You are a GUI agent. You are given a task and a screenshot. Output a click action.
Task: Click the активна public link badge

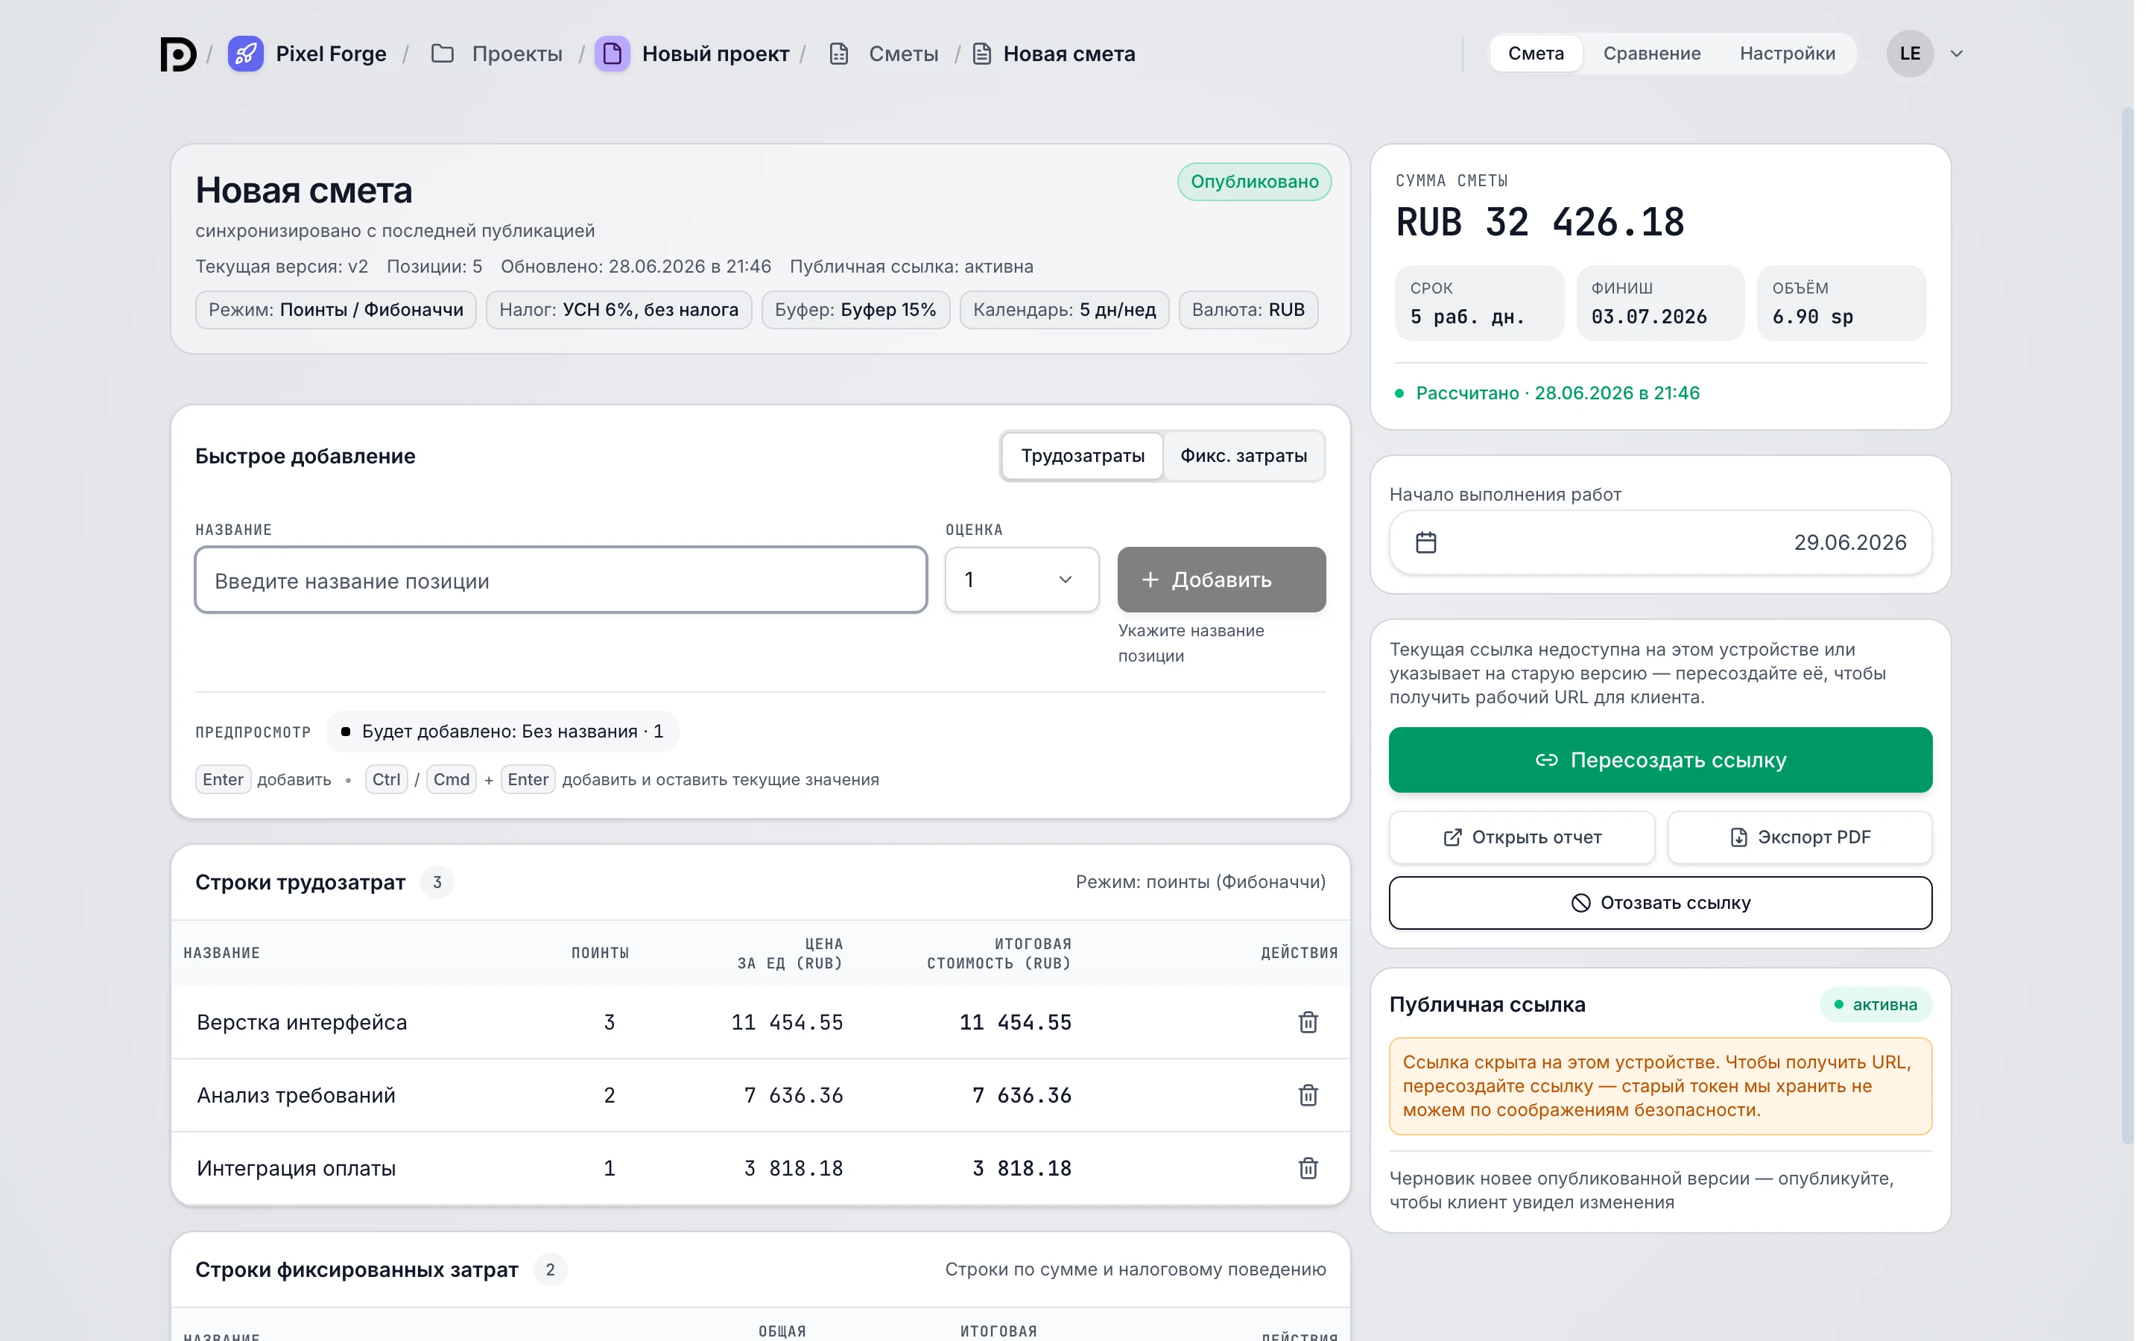click(x=1876, y=1005)
